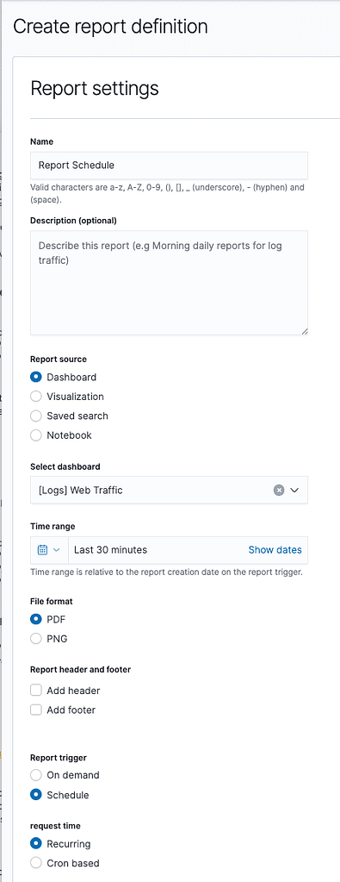The image size is (340, 882).
Task: Click the Time range label
Action: click(x=53, y=527)
